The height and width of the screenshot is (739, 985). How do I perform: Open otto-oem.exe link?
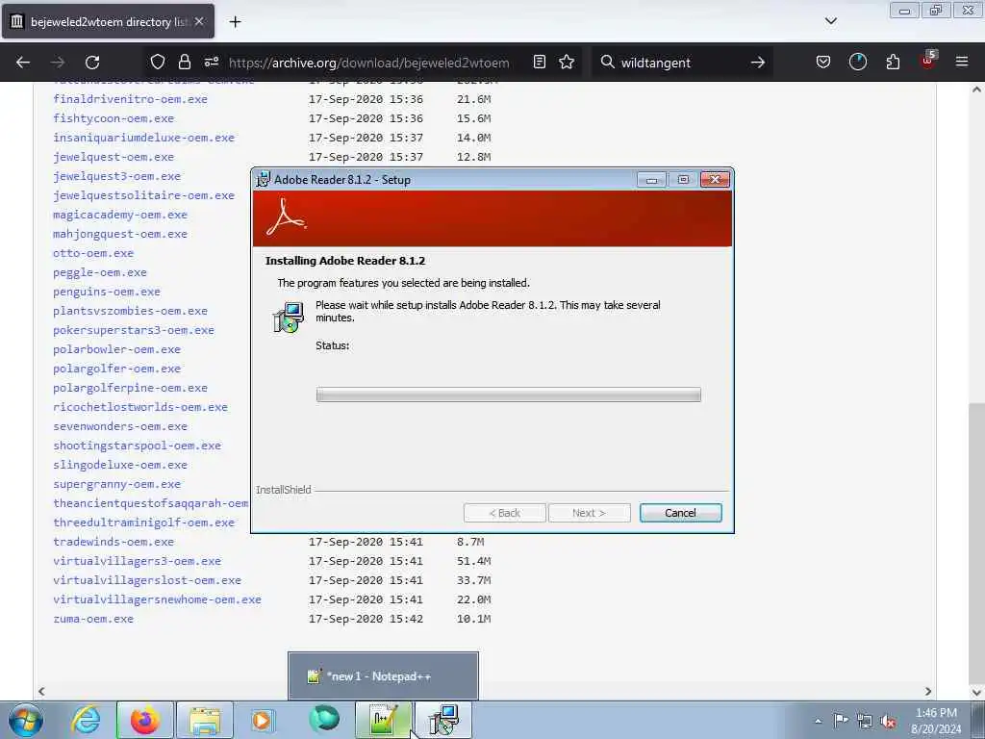coord(93,253)
